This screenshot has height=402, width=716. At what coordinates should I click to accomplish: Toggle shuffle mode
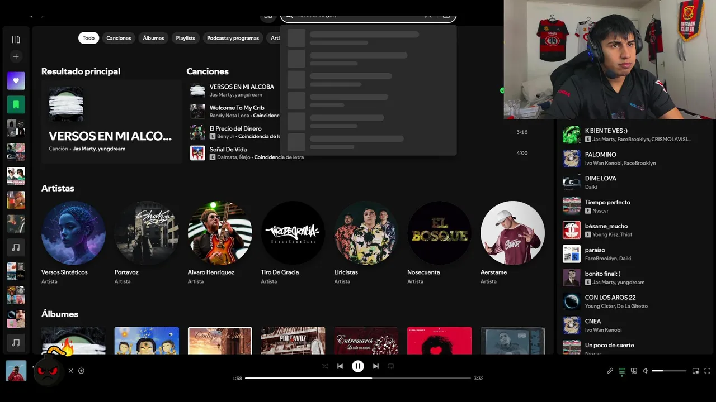325,366
